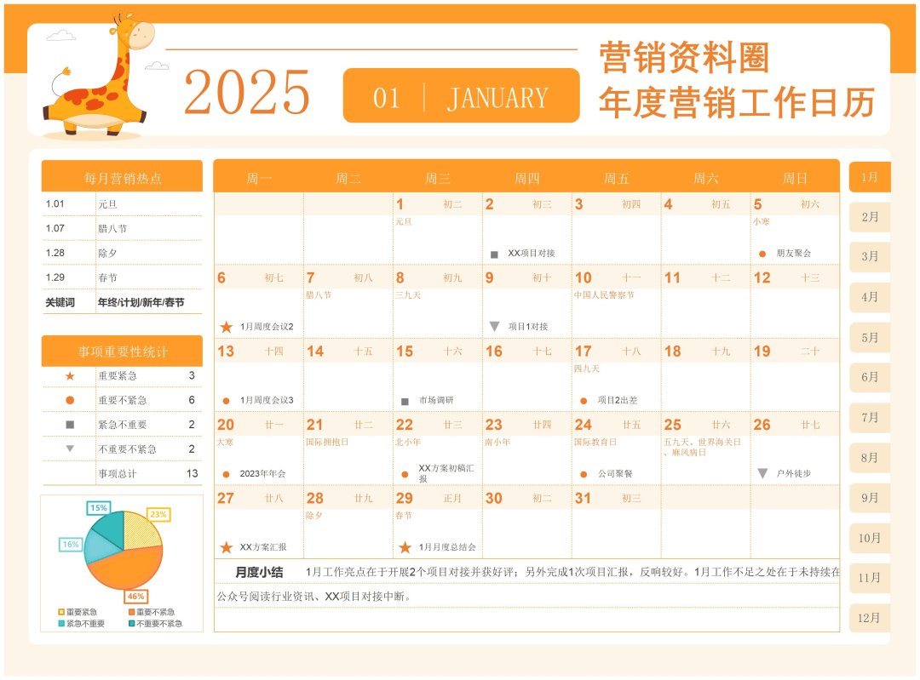920x680 pixels.
Task: Expand the 每月营销热点 panel
Action: 121,177
